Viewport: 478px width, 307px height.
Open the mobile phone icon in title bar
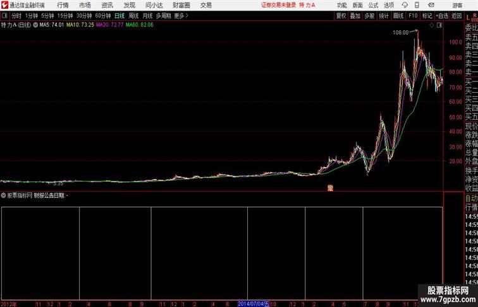click(417, 5)
